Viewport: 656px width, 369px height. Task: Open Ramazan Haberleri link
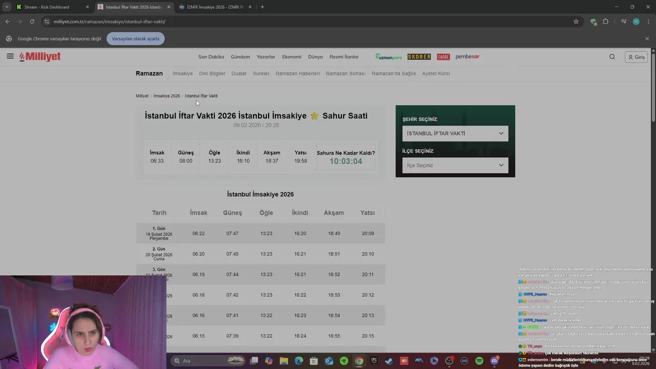coord(298,73)
